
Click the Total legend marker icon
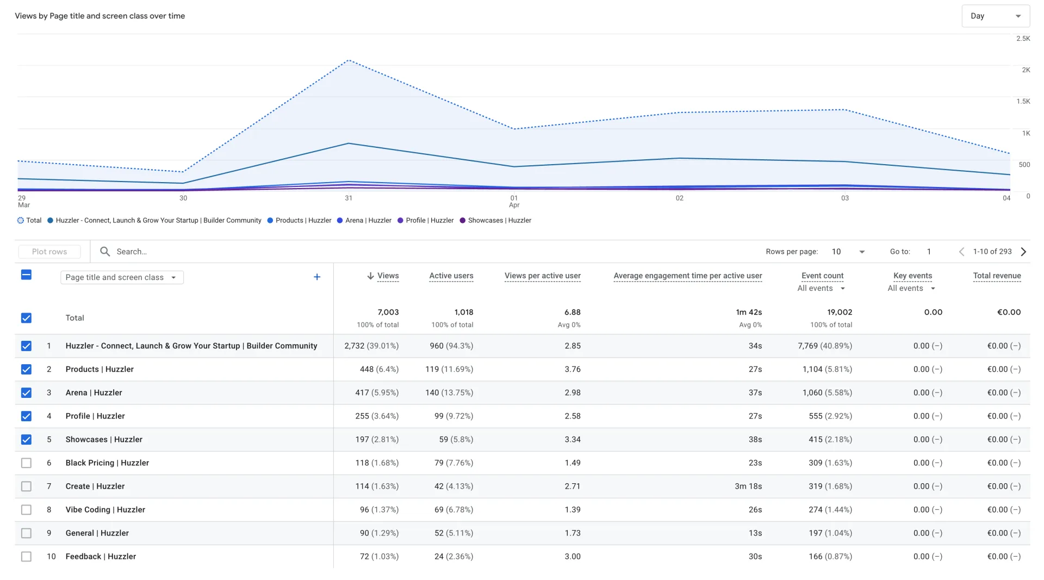(x=21, y=221)
